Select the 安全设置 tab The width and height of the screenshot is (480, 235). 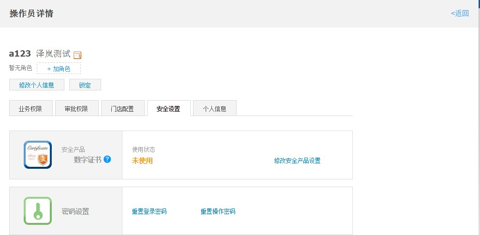pyautogui.click(x=168, y=109)
